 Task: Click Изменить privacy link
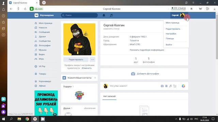pyautogui.click(x=87, y=68)
